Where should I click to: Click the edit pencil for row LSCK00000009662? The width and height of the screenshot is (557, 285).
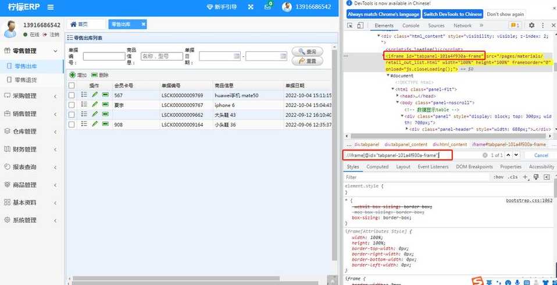[95, 114]
